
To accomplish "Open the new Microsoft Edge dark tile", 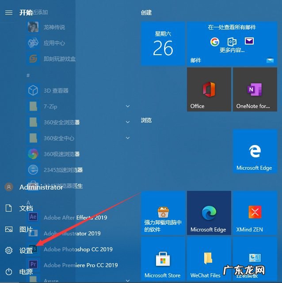I will [x=209, y=213].
